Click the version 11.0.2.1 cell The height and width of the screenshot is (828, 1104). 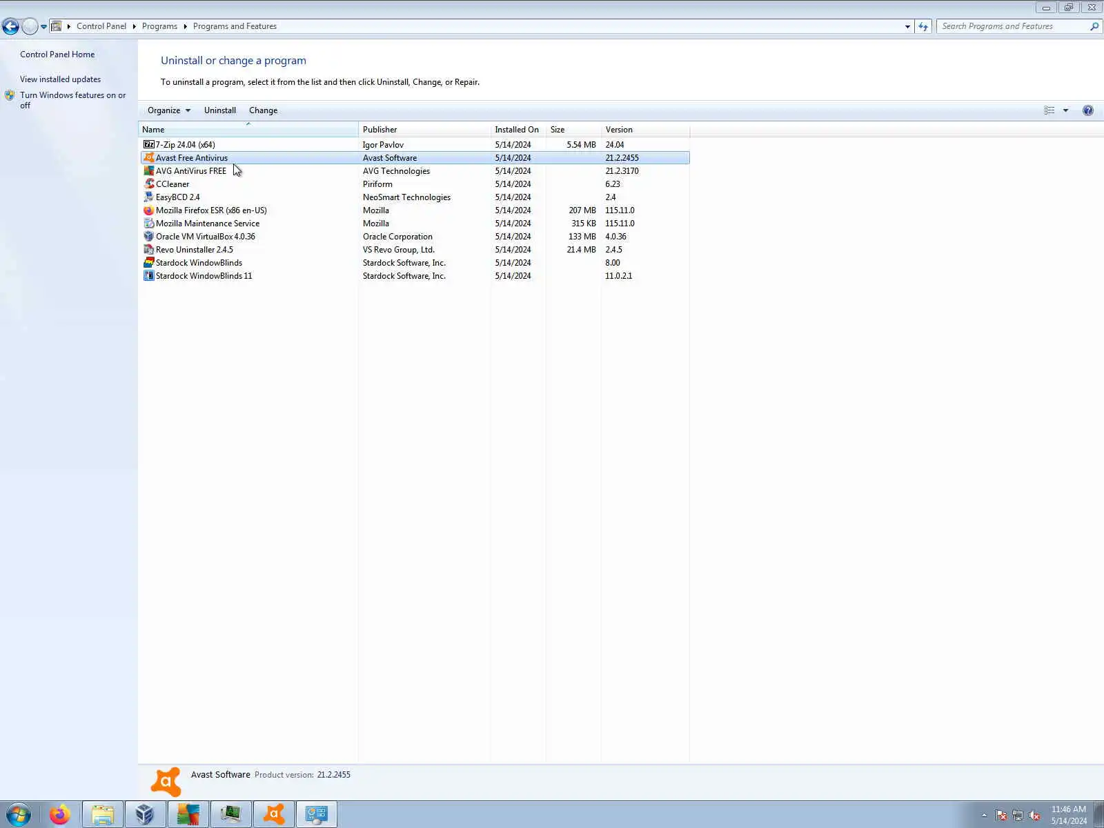[x=618, y=276]
